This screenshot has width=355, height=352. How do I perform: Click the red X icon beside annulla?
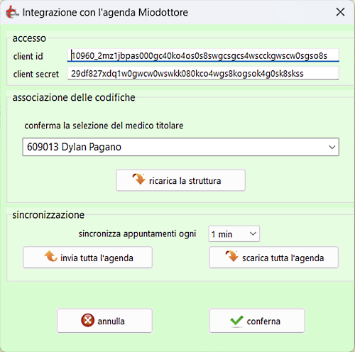(87, 320)
